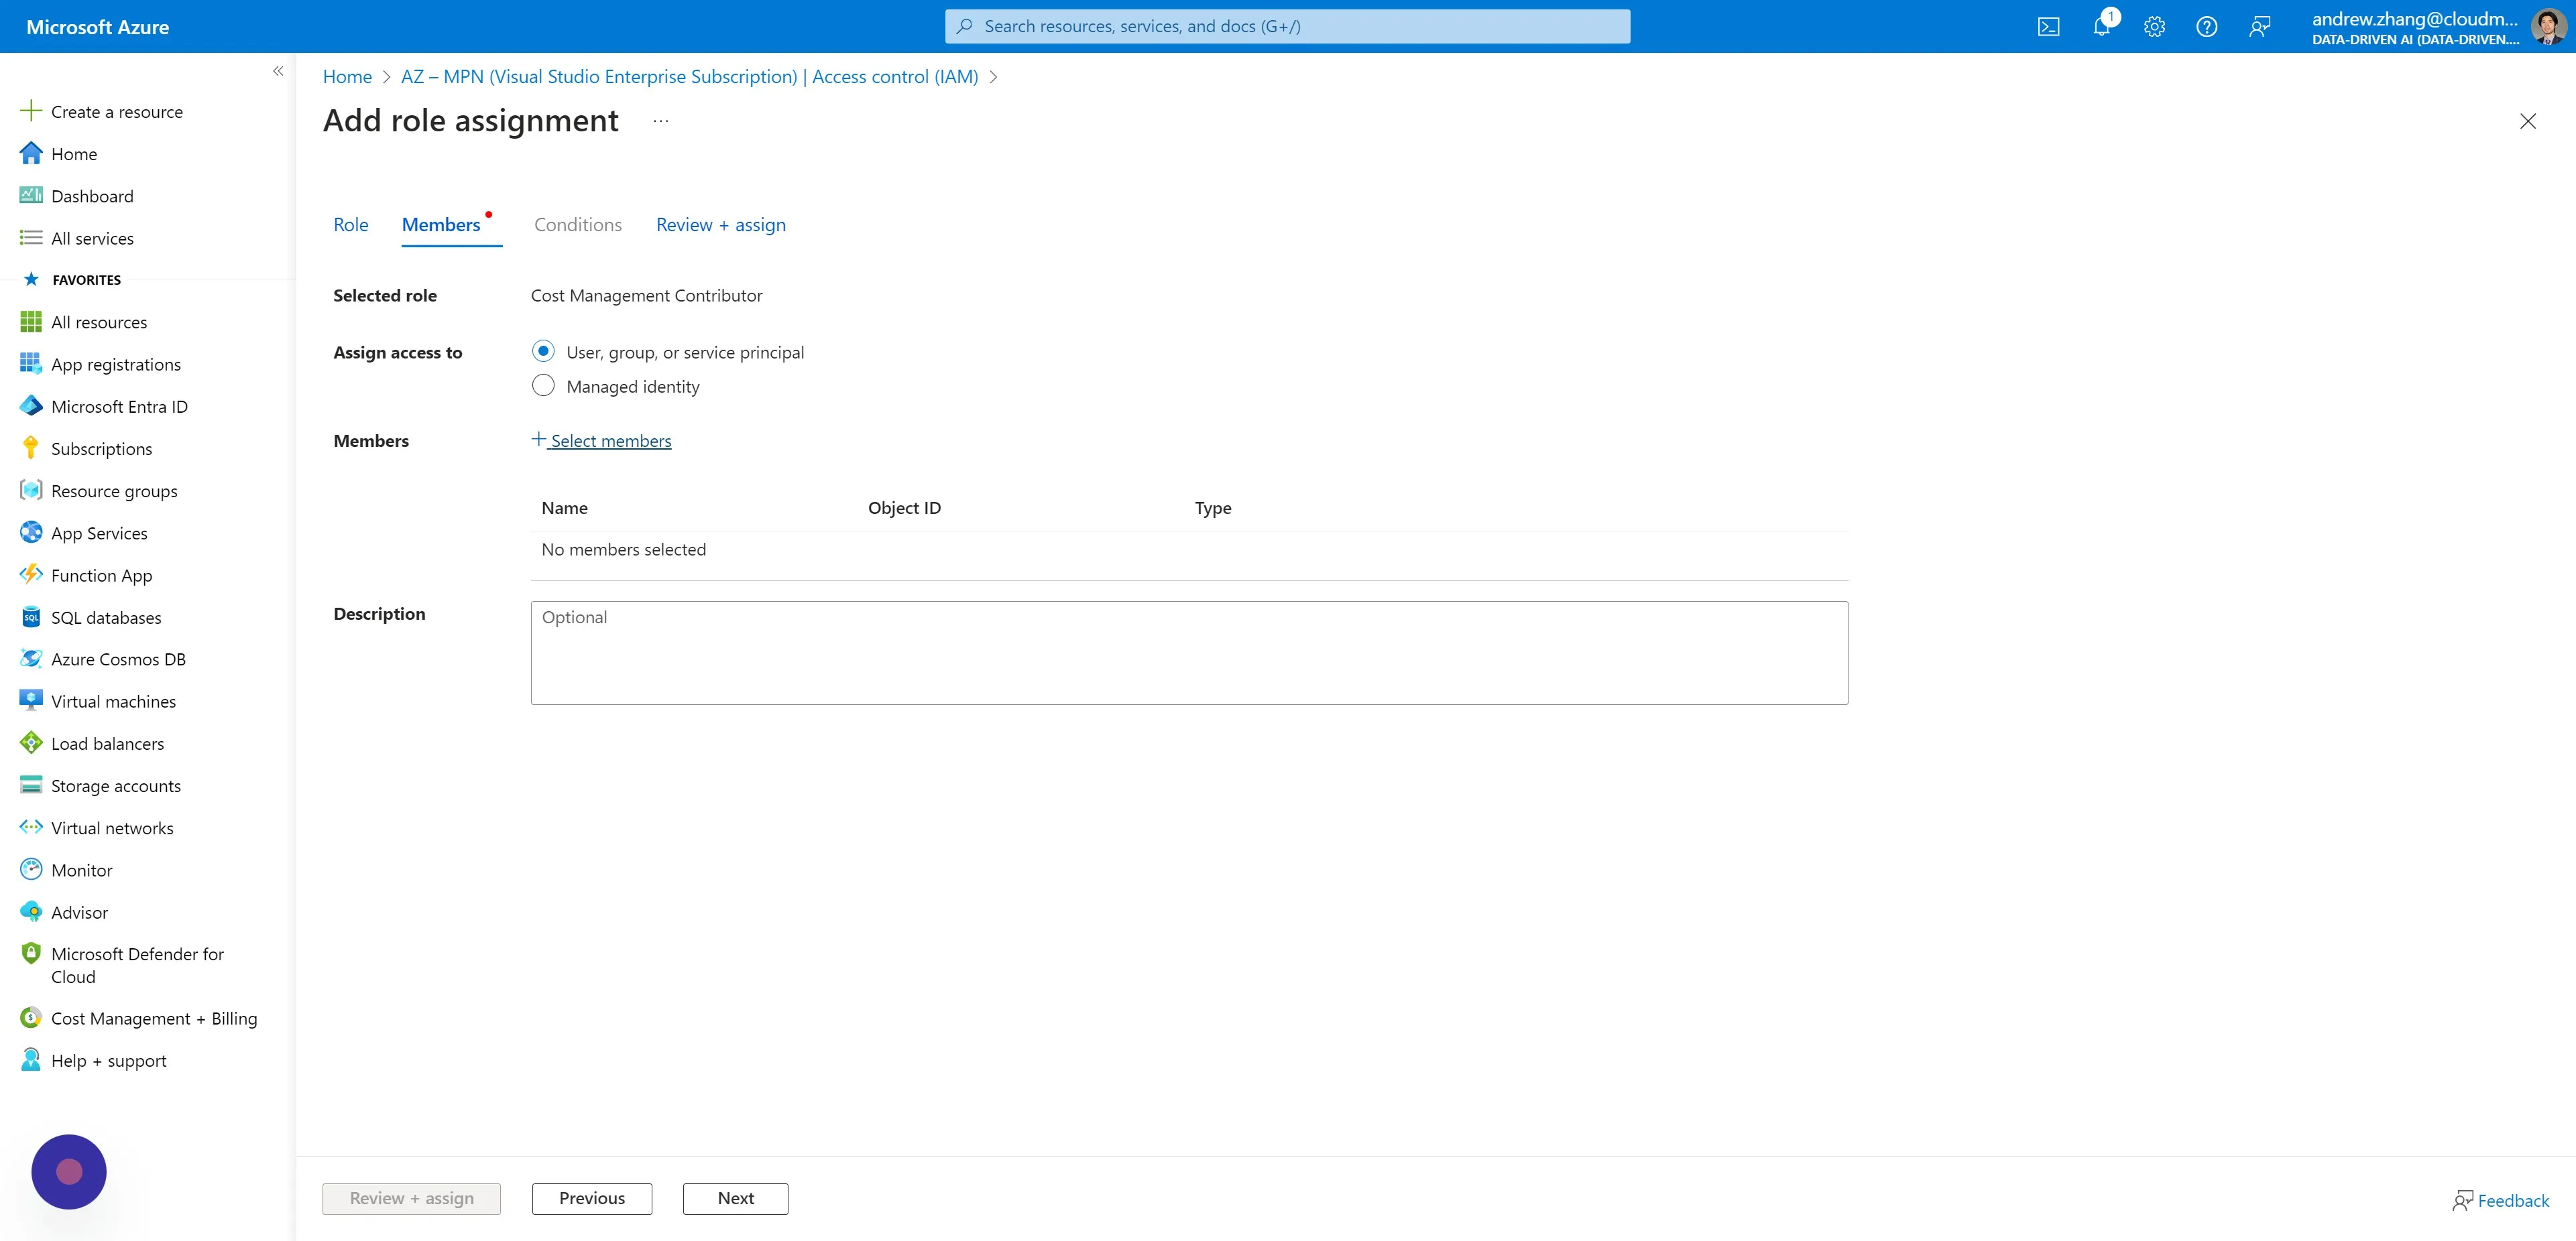Click the SQL databases icon

(x=31, y=618)
